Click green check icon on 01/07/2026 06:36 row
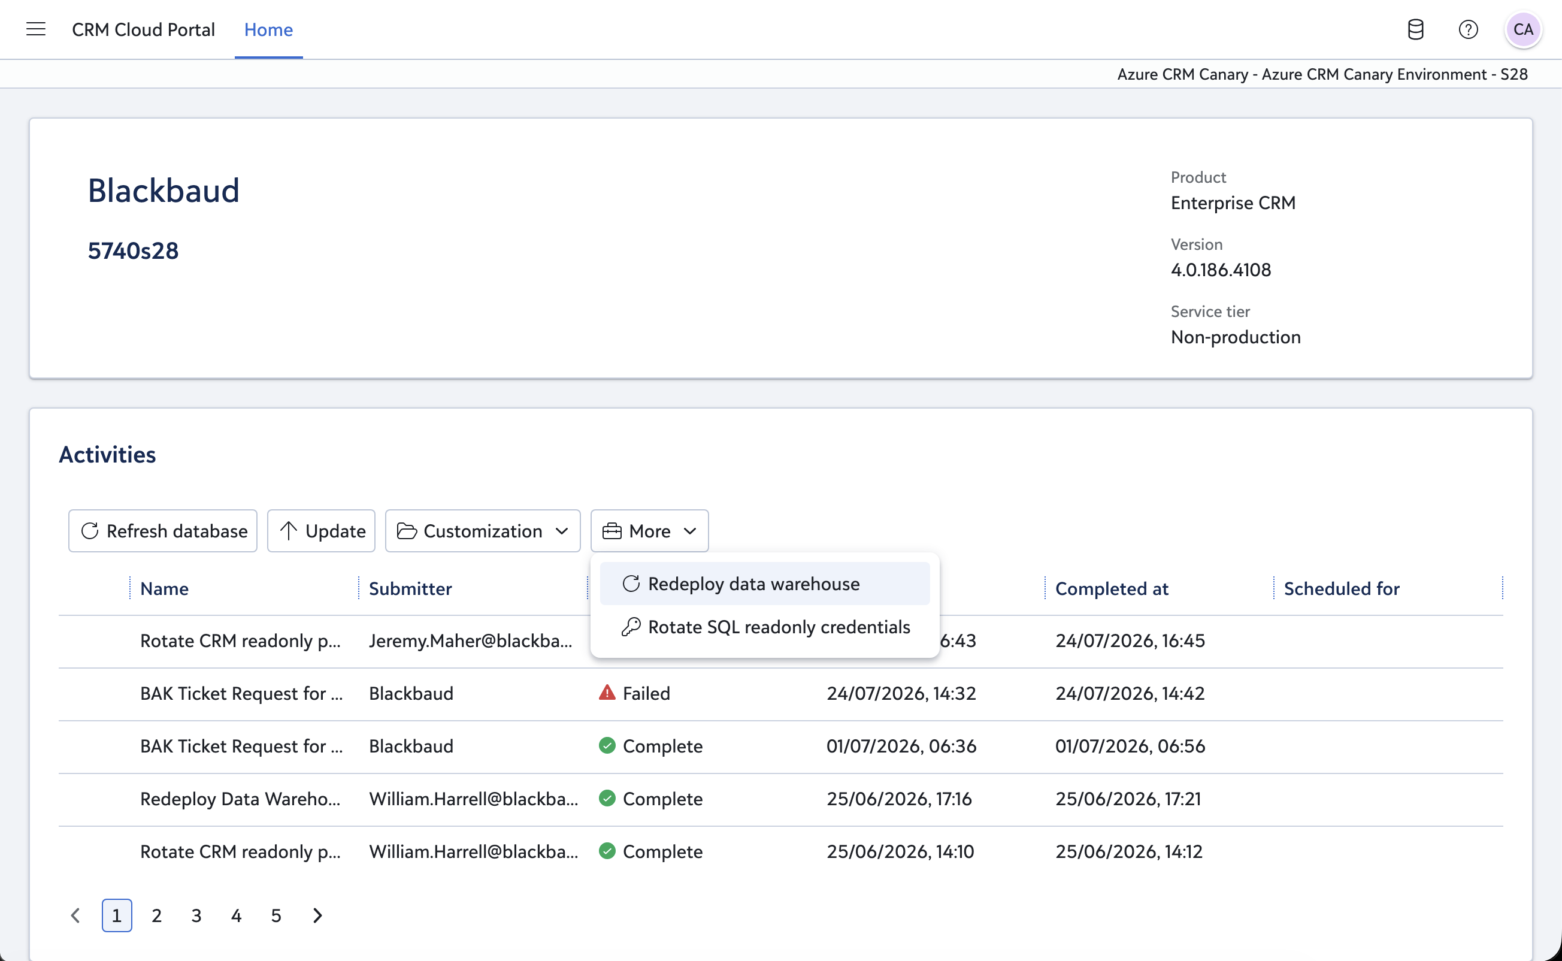 607,745
